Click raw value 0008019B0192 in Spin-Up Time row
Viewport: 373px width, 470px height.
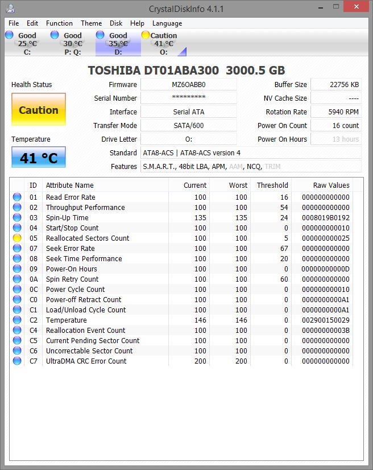[325, 217]
